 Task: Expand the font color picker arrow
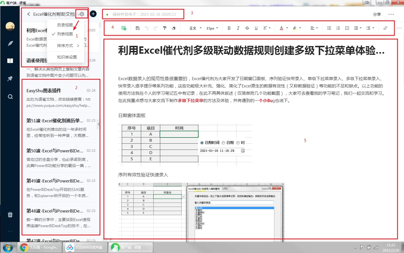[287, 28]
